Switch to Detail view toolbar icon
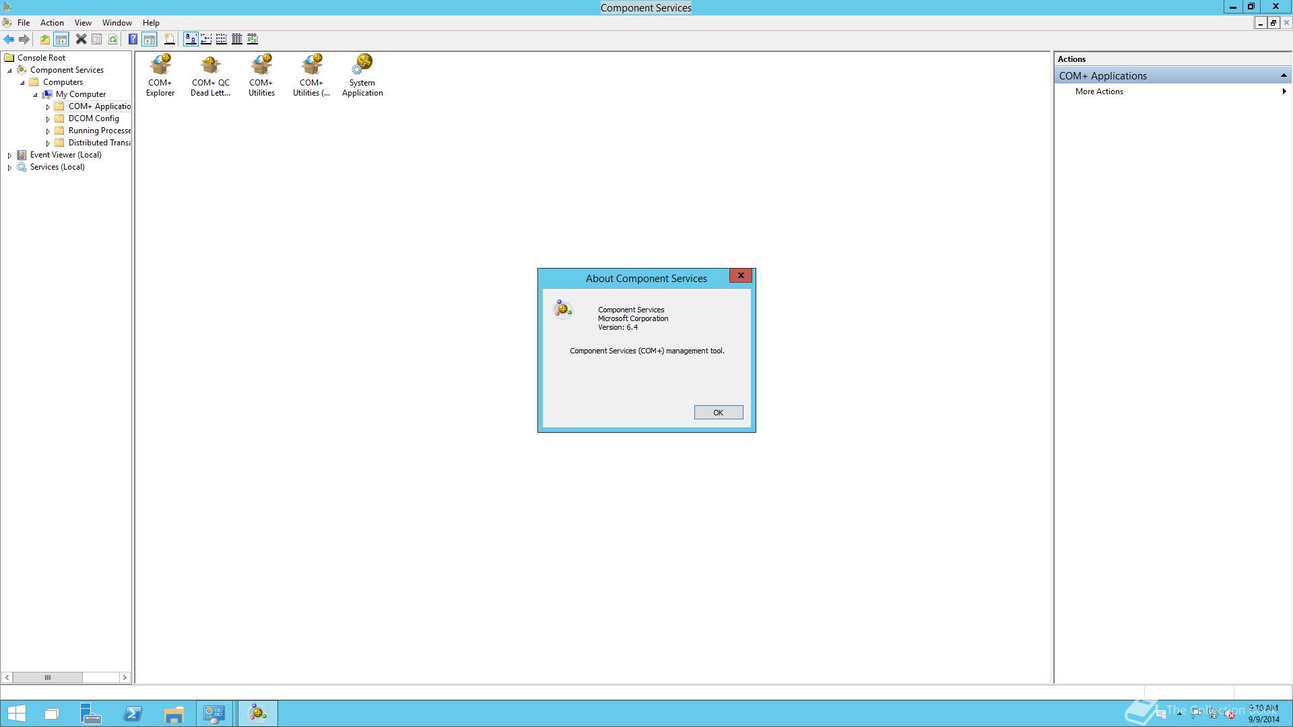The height and width of the screenshot is (727, 1293). [237, 39]
